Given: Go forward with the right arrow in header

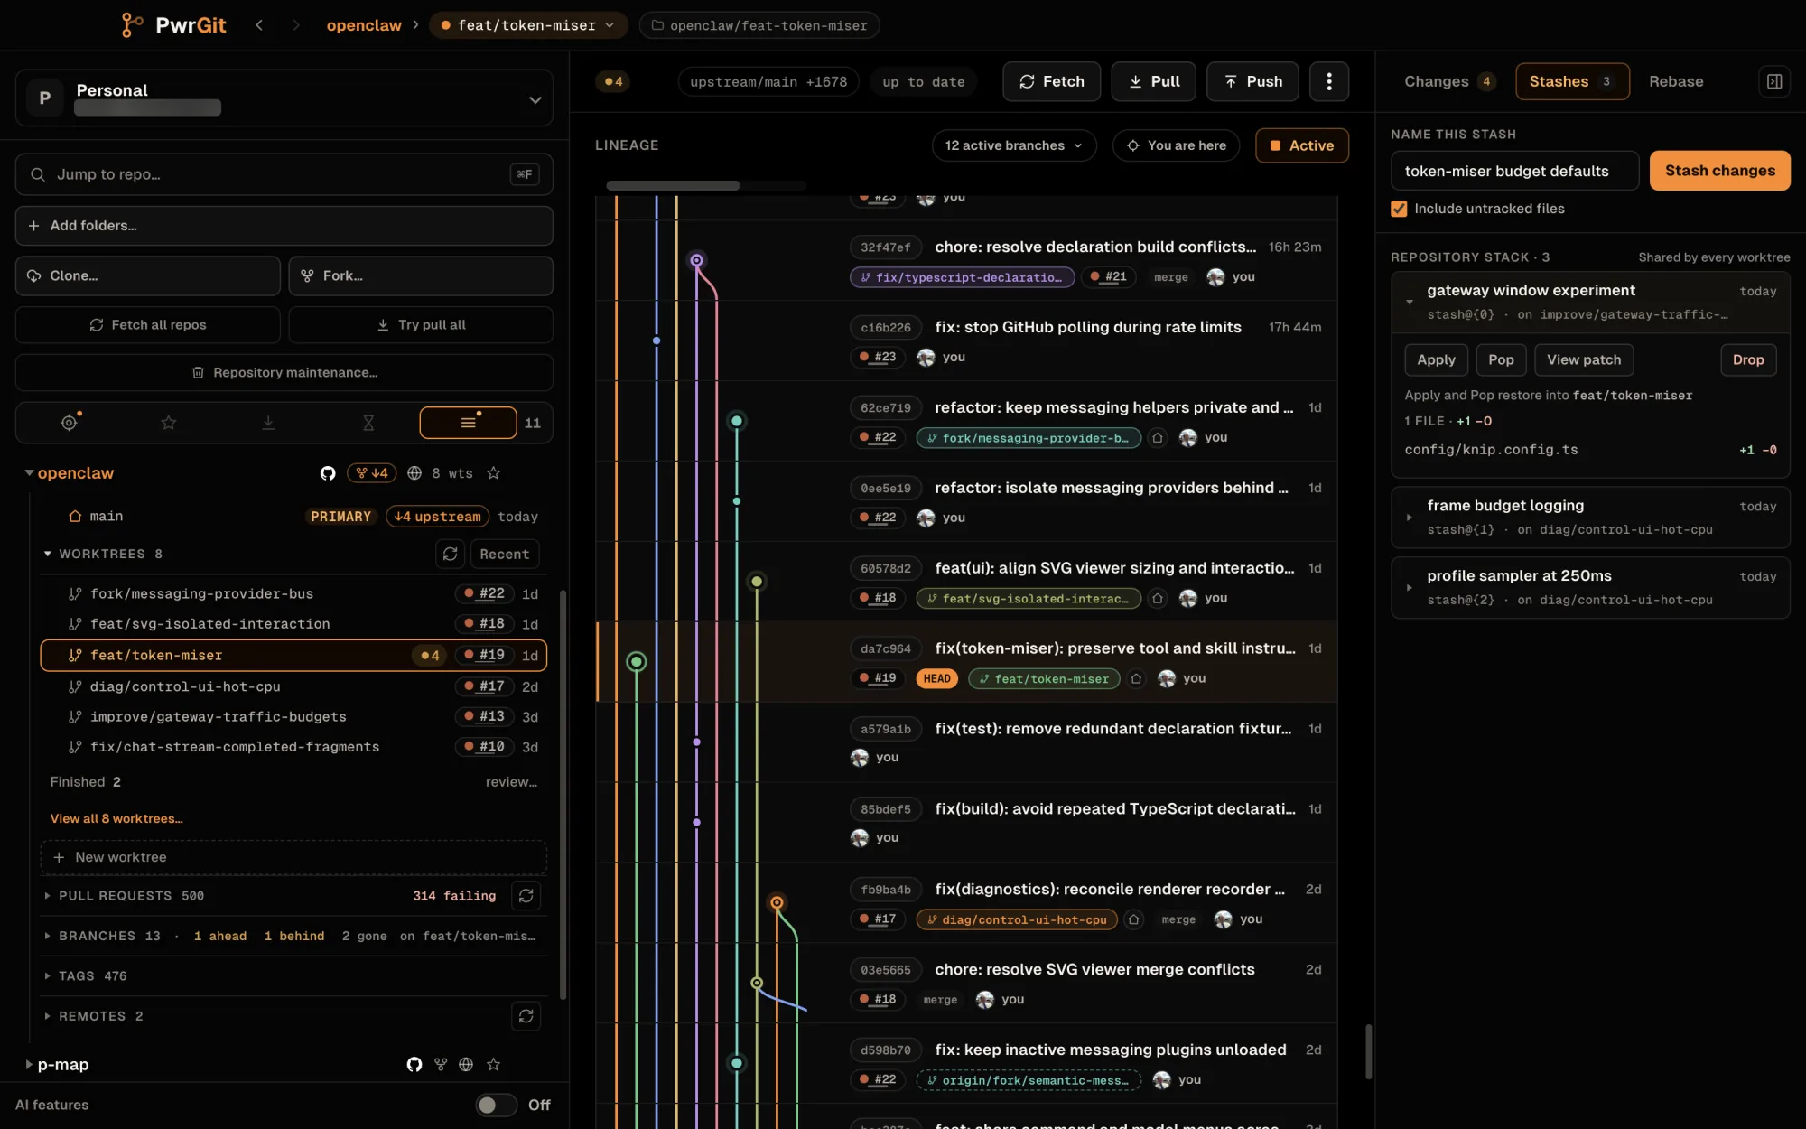Looking at the screenshot, I should pos(295,25).
